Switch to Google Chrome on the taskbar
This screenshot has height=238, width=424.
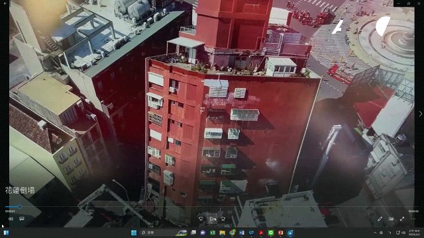[232, 233]
